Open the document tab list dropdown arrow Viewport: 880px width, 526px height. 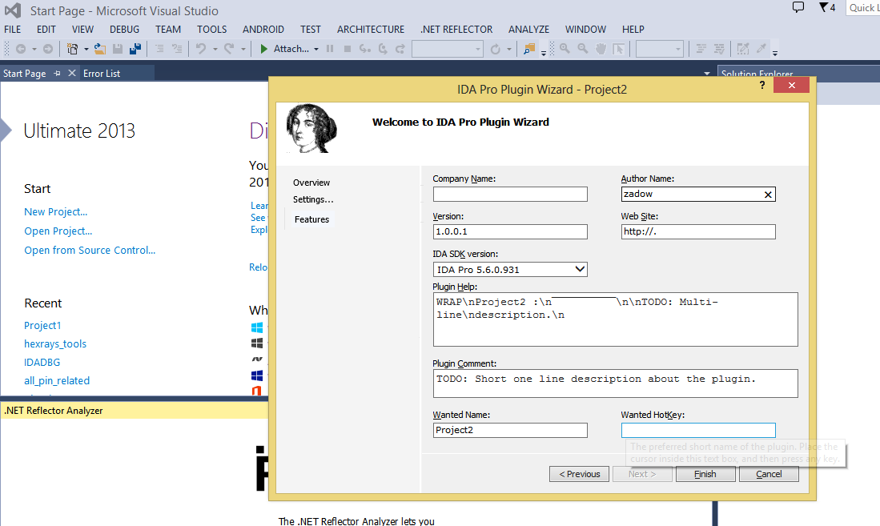click(x=706, y=74)
